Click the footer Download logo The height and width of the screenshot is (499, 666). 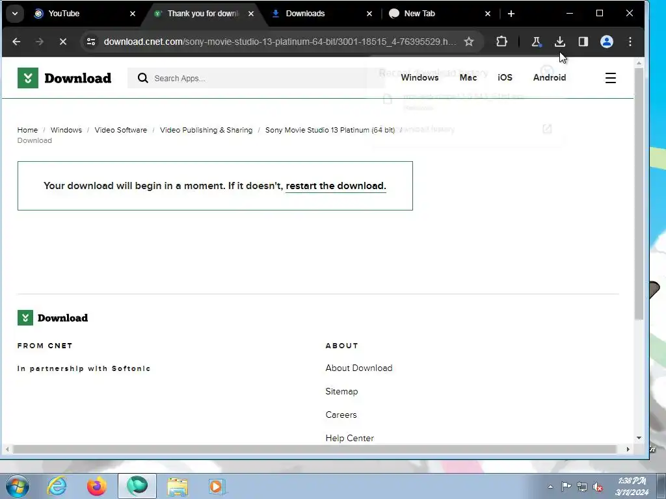[x=53, y=318]
